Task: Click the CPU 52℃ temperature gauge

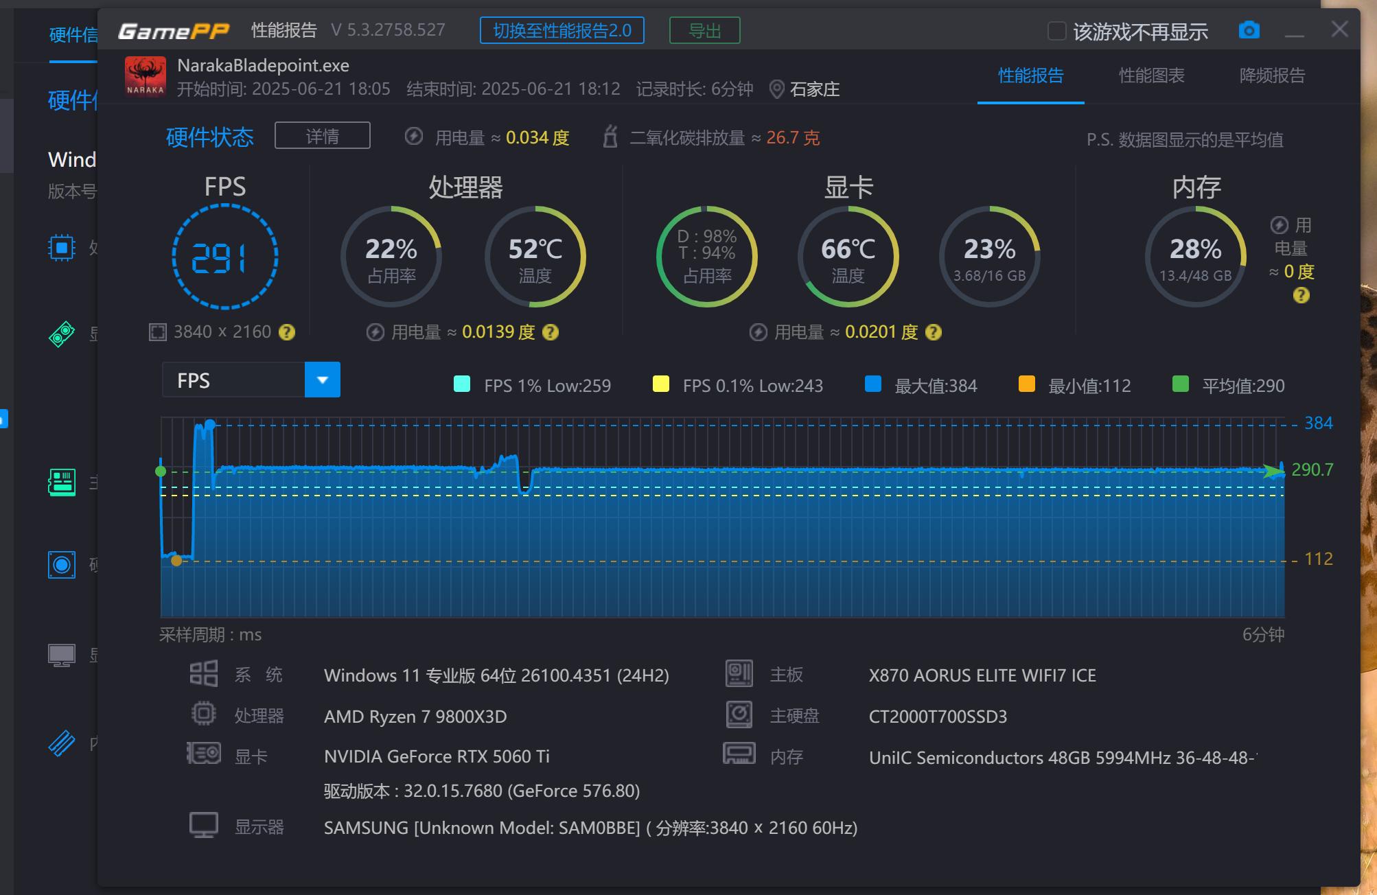Action: pos(535,257)
